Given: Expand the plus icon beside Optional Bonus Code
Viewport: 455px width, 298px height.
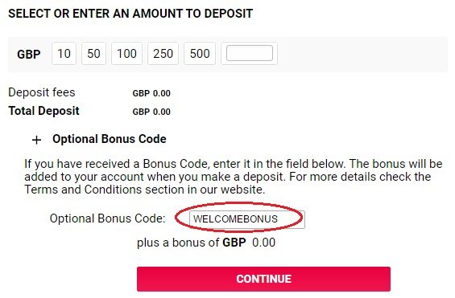Looking at the screenshot, I should pyautogui.click(x=36, y=140).
